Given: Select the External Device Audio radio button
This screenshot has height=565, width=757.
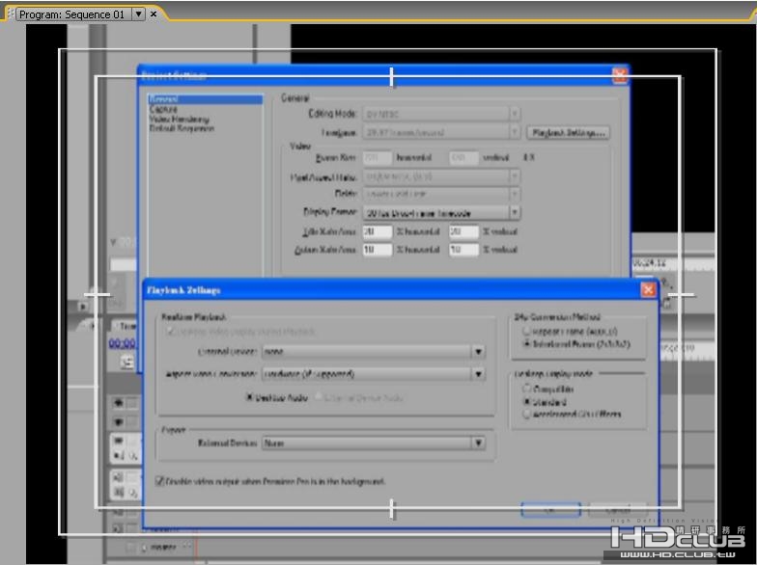Looking at the screenshot, I should pos(319,397).
